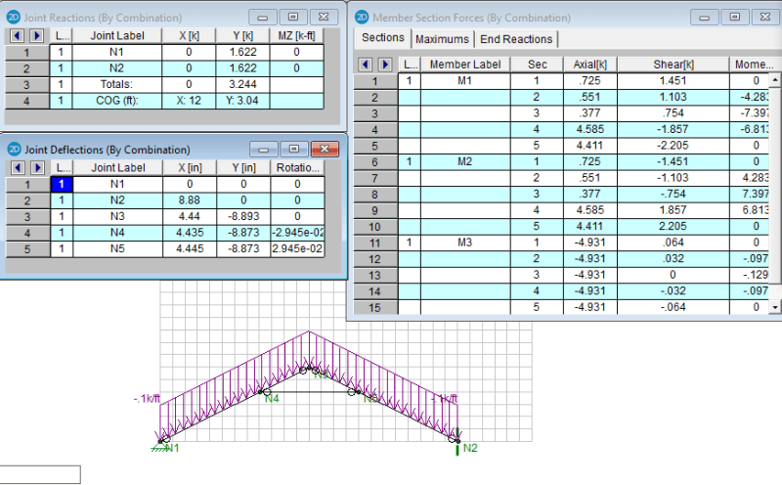The height and width of the screenshot is (485, 782).
Task: Click Sec column header in section forces
Action: point(537,65)
